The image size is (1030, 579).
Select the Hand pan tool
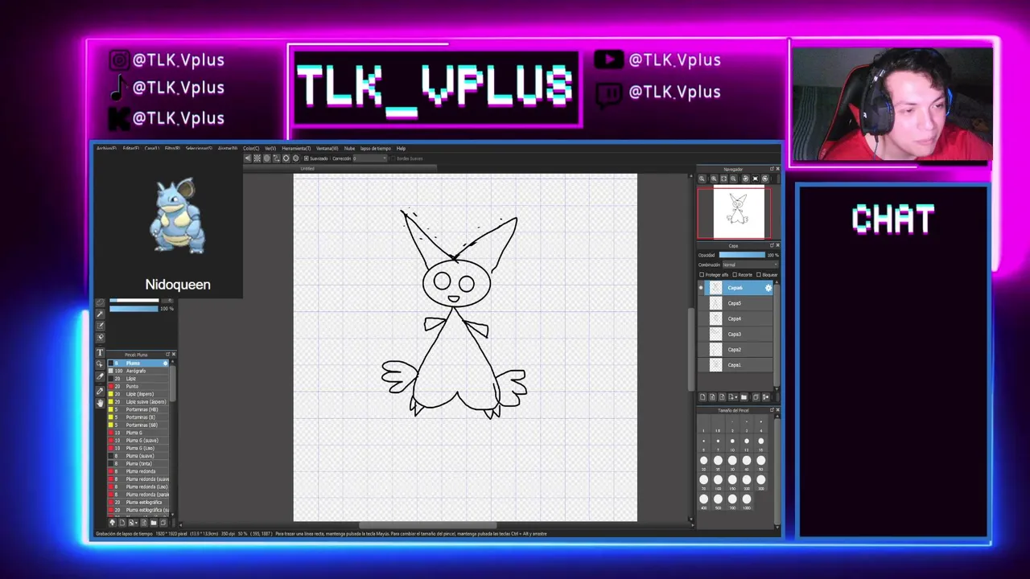100,402
